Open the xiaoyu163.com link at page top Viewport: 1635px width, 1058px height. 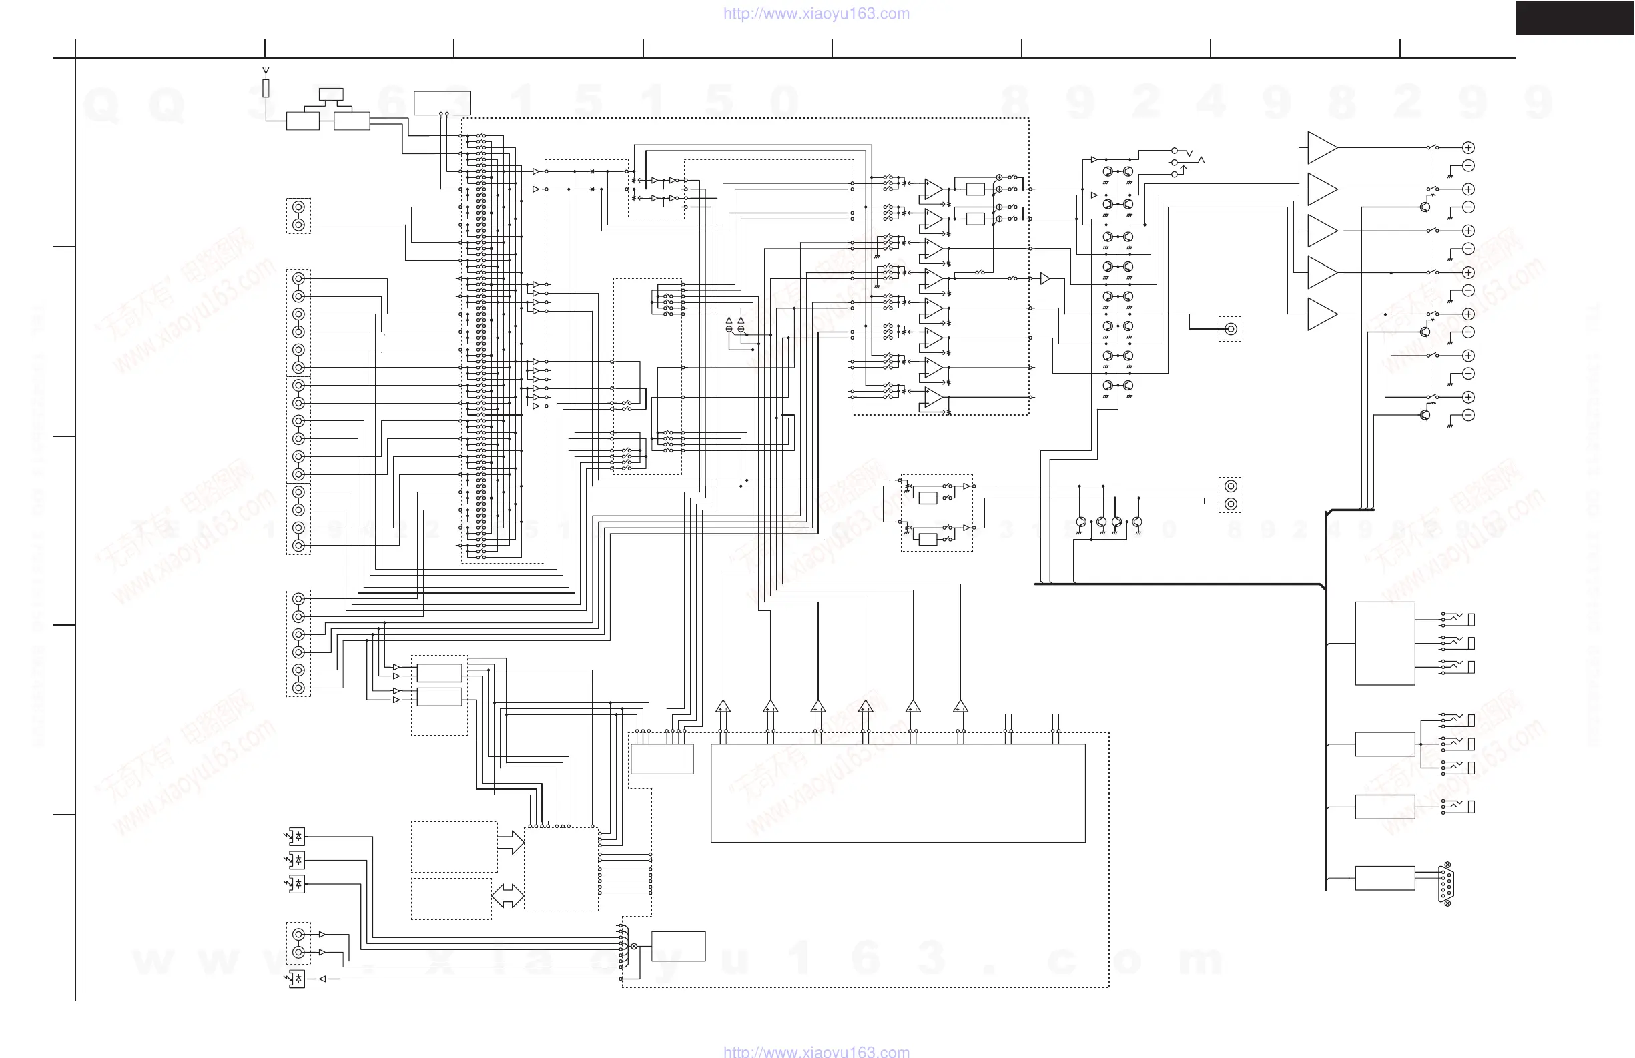point(816,14)
